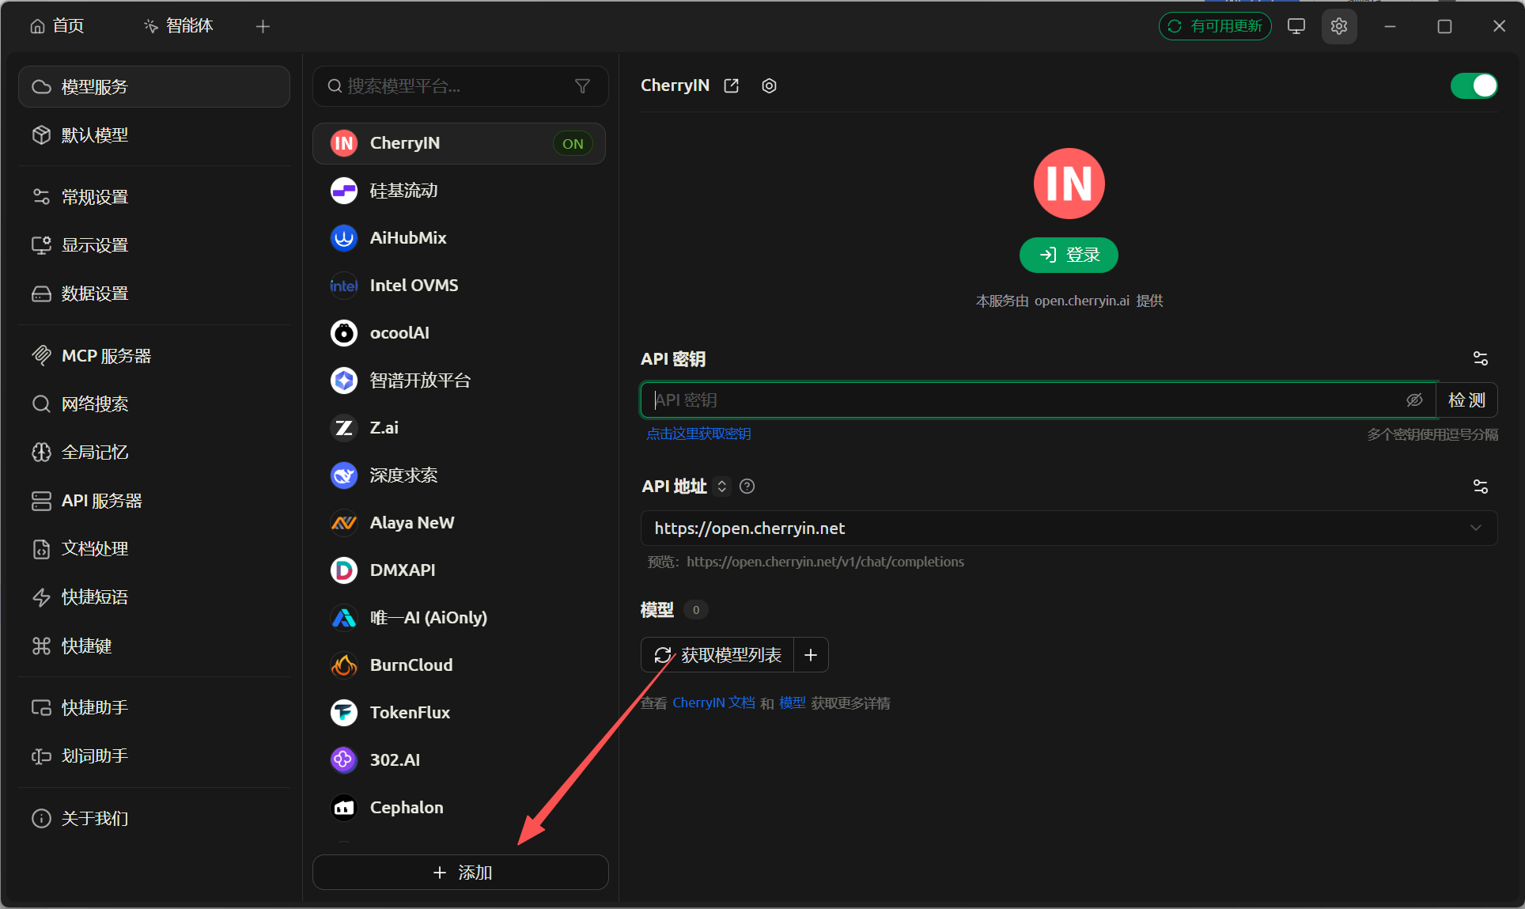Toggle API key visibility eye icon
The height and width of the screenshot is (909, 1525).
1414,400
